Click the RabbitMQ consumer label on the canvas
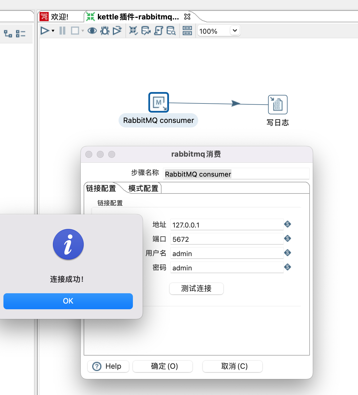The height and width of the screenshot is (395, 358). click(158, 120)
